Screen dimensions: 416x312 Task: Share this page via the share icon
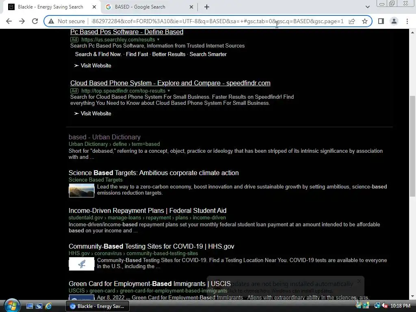pos(352,21)
